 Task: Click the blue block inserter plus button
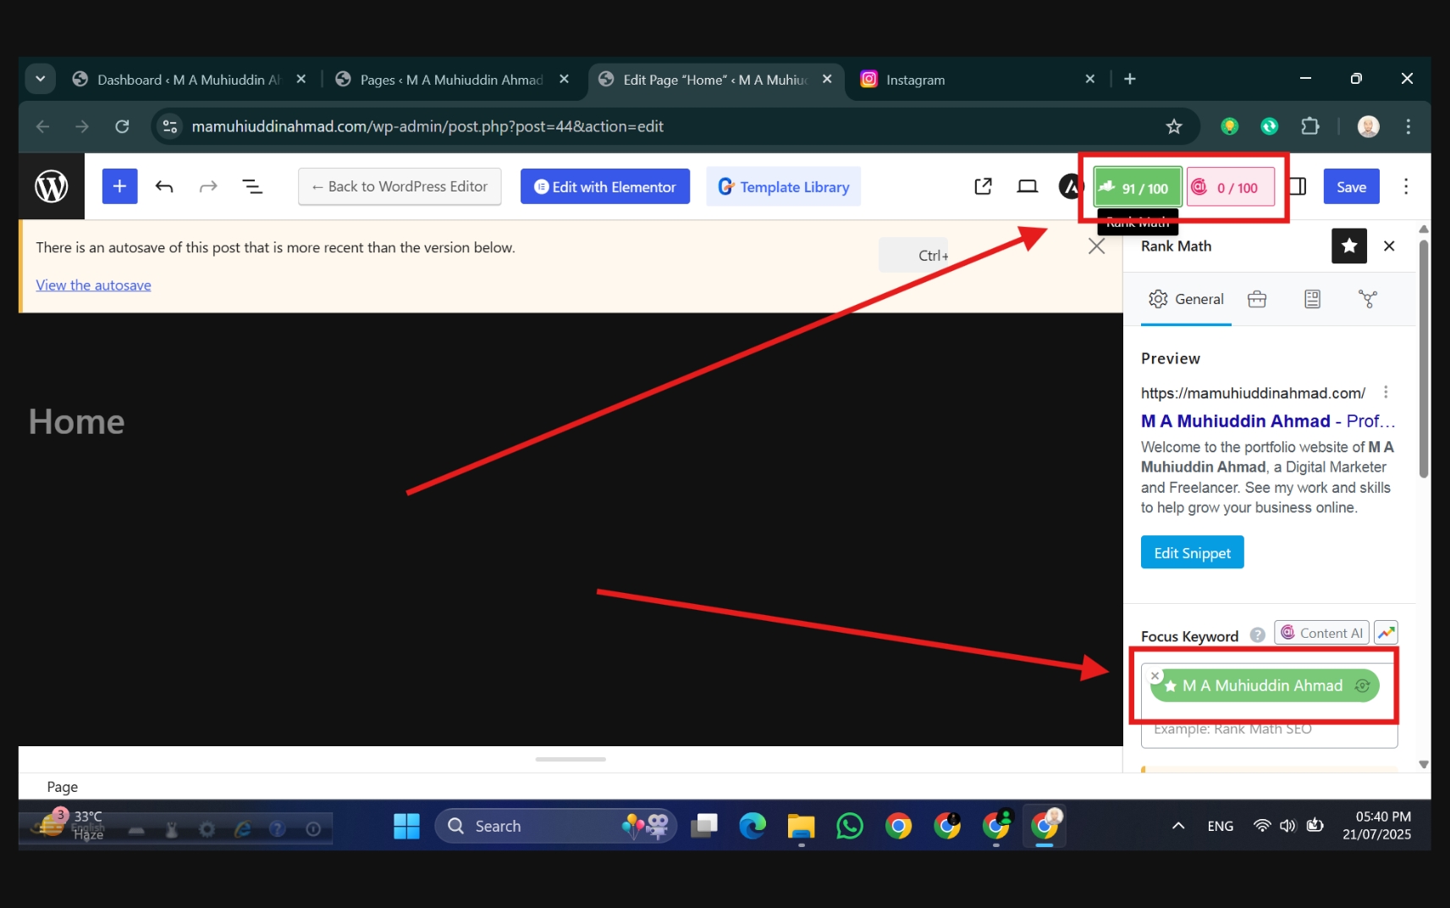click(120, 186)
